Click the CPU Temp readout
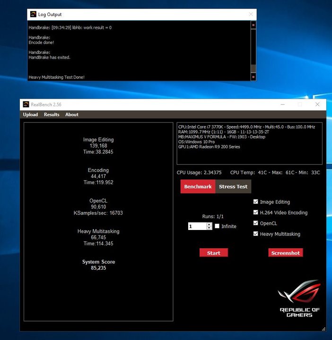This screenshot has height=340, width=332. [x=275, y=173]
